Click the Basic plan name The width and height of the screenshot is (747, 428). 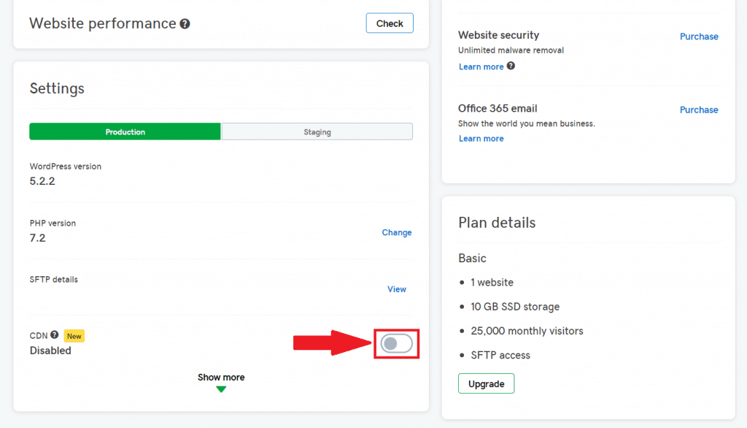(472, 259)
